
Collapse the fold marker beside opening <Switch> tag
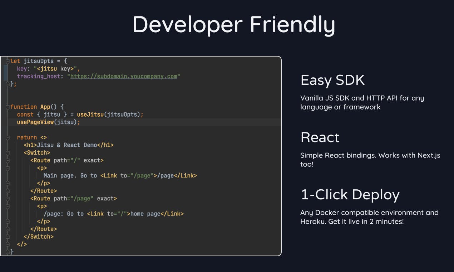[7, 153]
